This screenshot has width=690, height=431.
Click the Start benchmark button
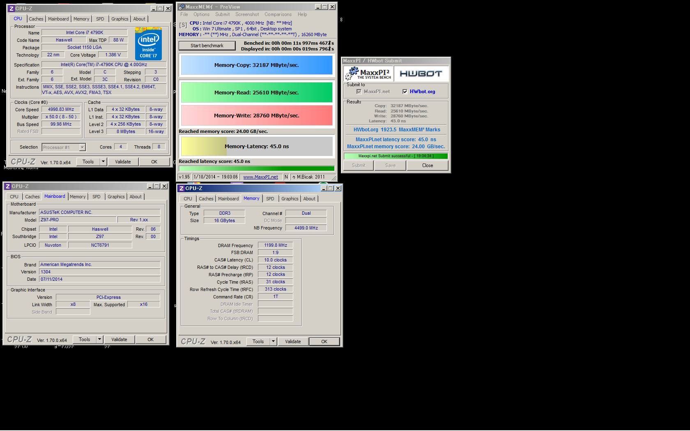pos(207,46)
